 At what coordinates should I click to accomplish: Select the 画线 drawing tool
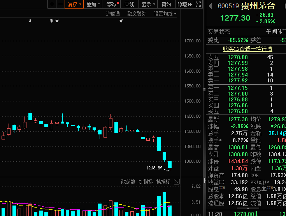tap(129, 4)
